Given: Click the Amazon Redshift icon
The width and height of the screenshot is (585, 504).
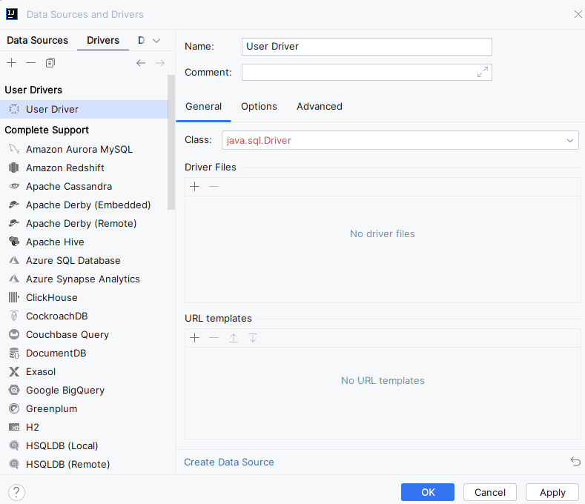Looking at the screenshot, I should [x=14, y=168].
